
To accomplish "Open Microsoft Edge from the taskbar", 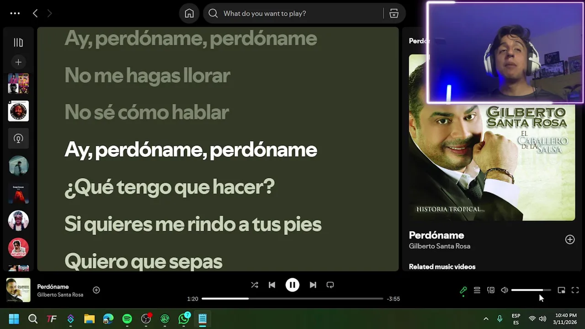I will coord(108,319).
